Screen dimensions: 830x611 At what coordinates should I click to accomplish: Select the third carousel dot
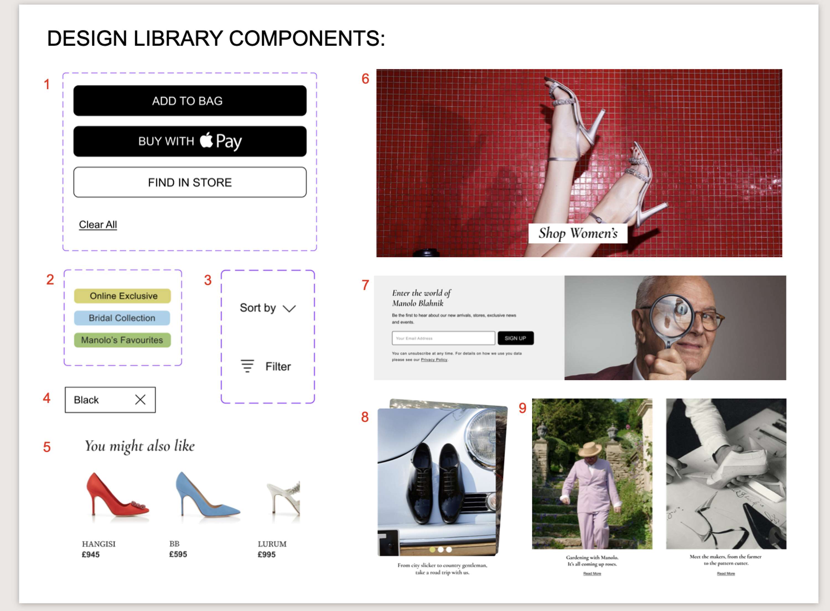(449, 550)
